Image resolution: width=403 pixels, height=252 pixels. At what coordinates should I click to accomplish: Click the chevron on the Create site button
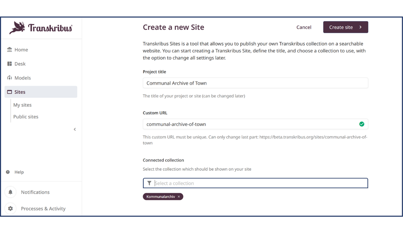coord(361,27)
